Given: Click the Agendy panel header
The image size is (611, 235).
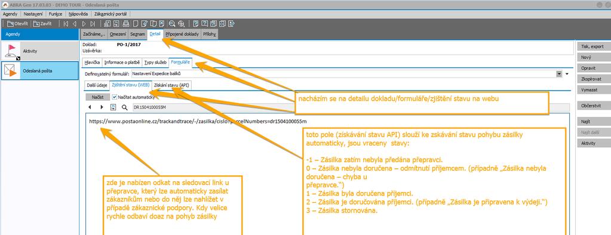Looking at the screenshot, I should pos(39,34).
